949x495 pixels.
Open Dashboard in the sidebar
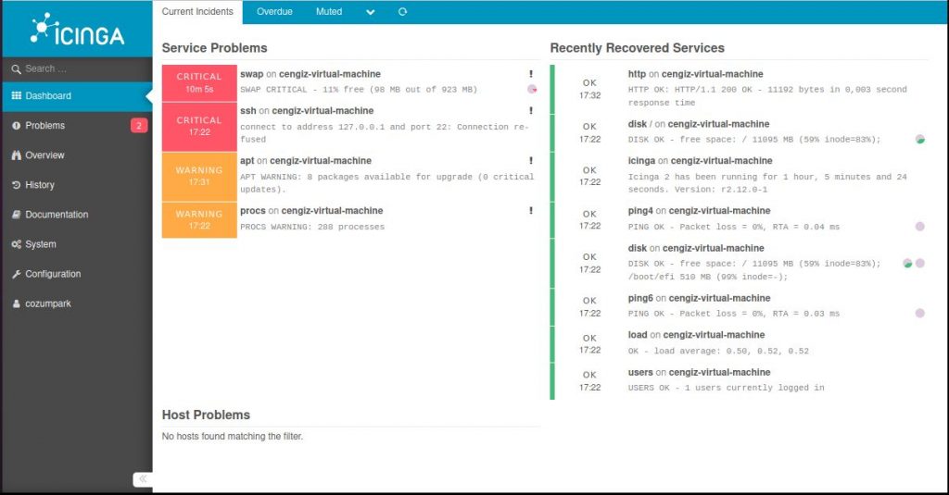tap(77, 95)
